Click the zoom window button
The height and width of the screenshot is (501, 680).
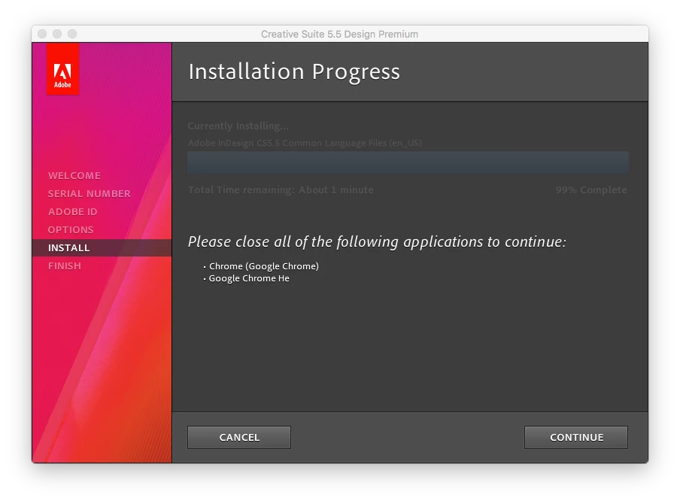(x=72, y=34)
